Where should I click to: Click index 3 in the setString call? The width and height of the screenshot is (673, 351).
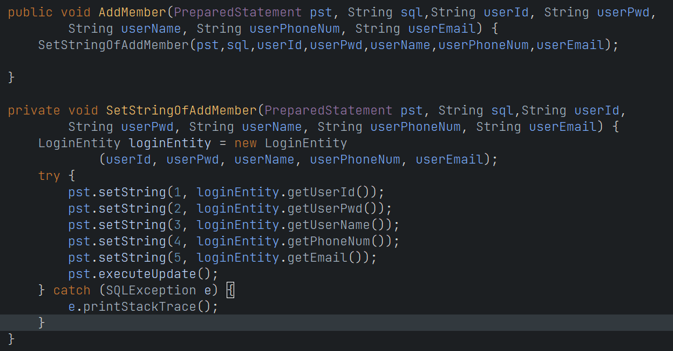[178, 225]
